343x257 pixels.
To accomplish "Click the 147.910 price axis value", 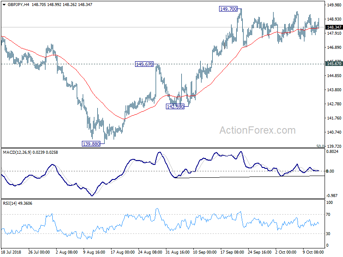I will click(334, 33).
